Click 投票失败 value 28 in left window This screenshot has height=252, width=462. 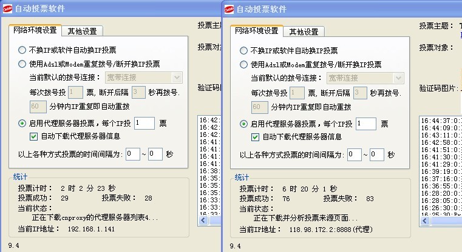click(x=148, y=198)
